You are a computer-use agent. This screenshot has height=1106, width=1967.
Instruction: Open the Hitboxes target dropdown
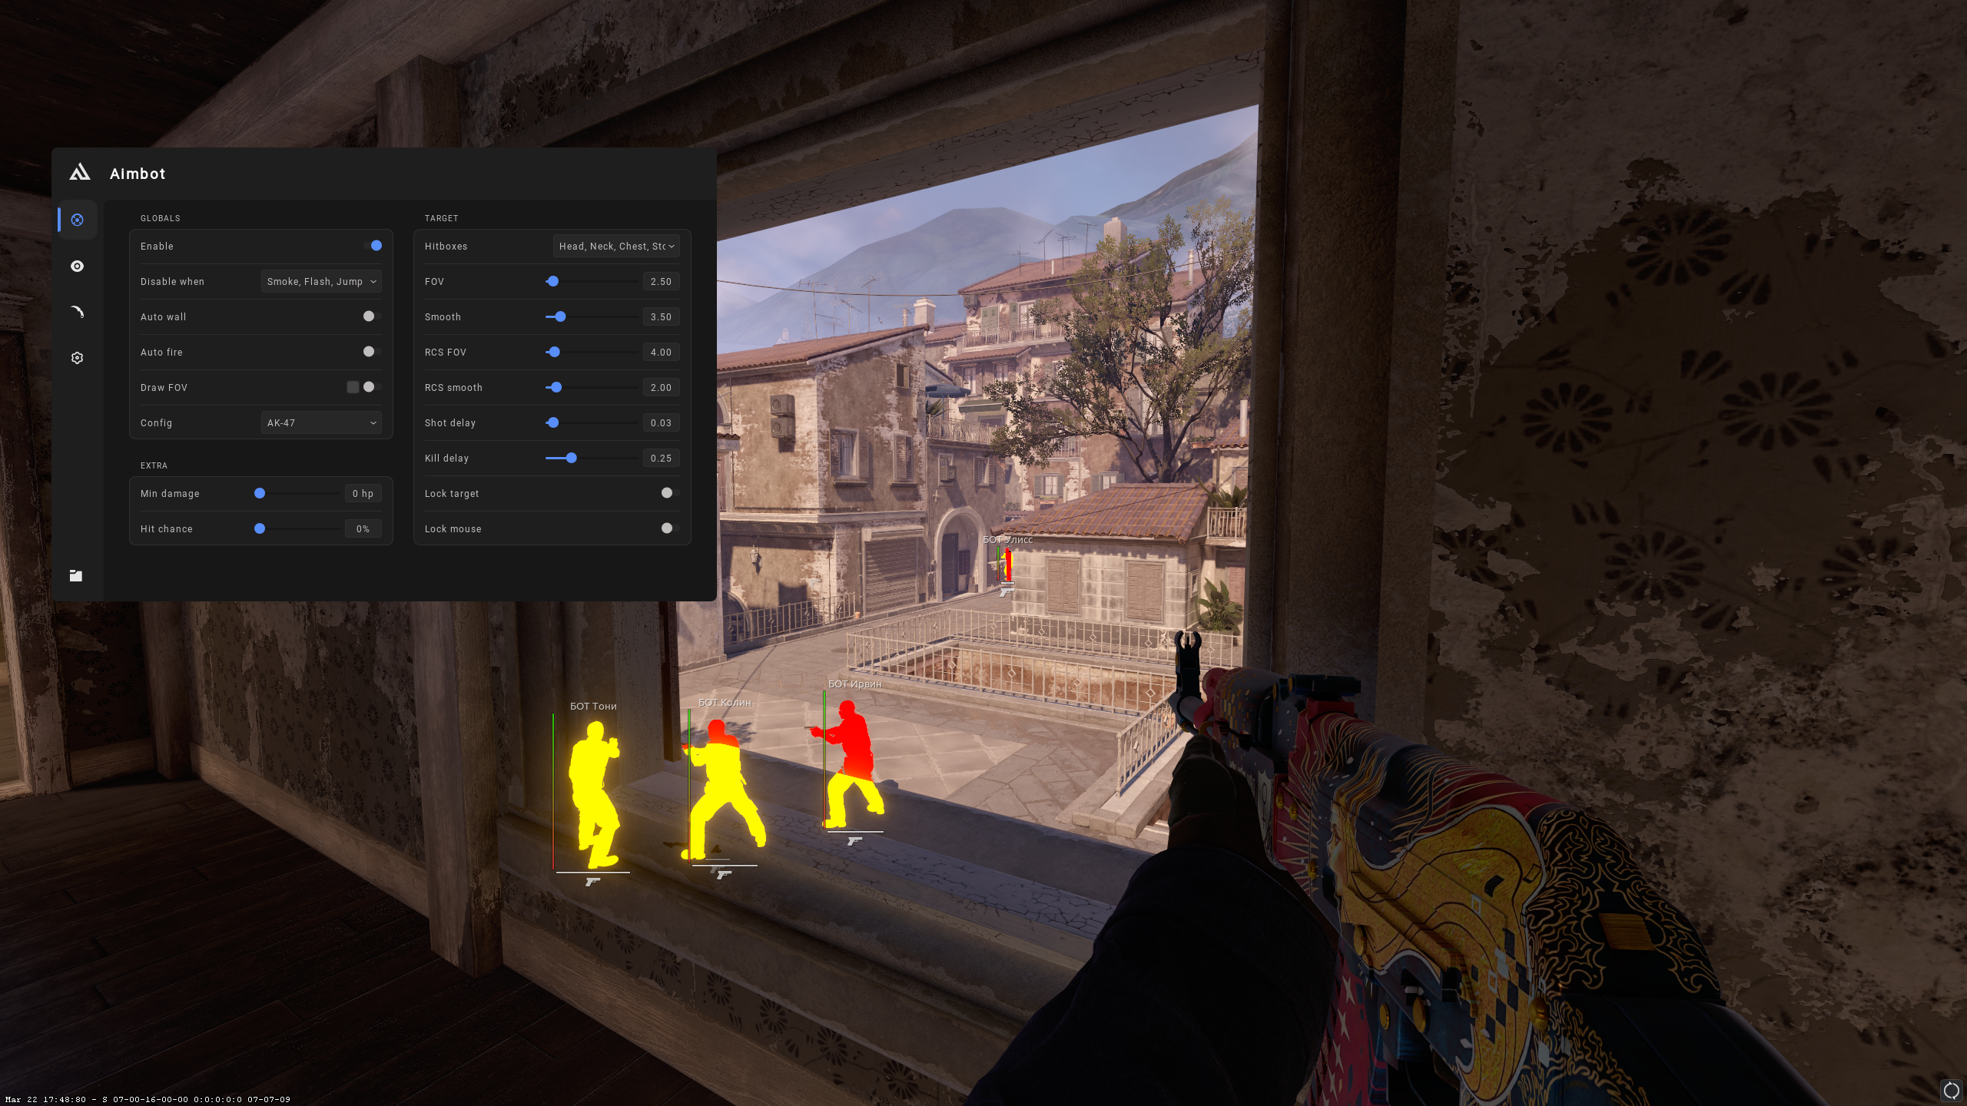pos(616,246)
